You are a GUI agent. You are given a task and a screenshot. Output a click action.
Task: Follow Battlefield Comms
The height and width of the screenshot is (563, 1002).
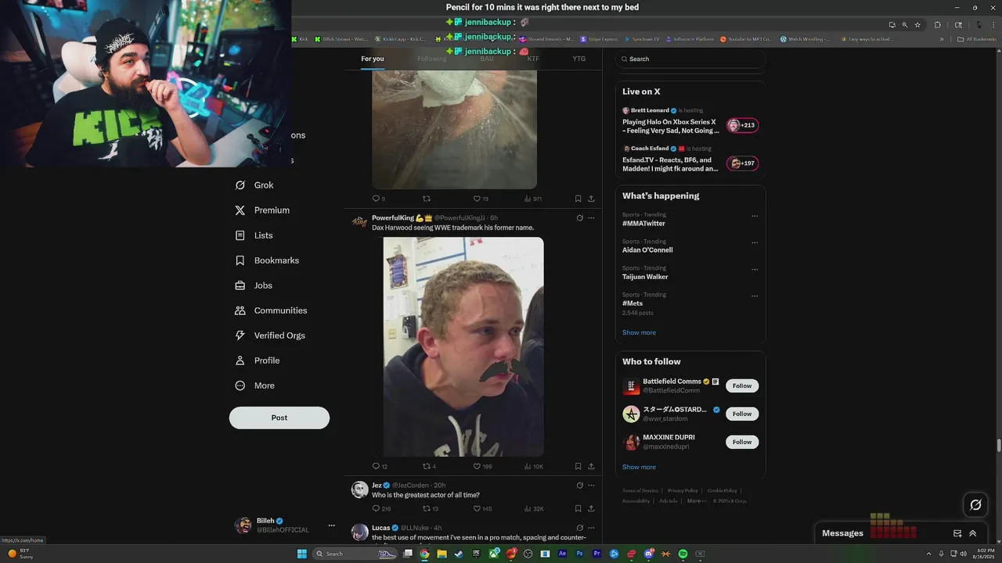(742, 385)
